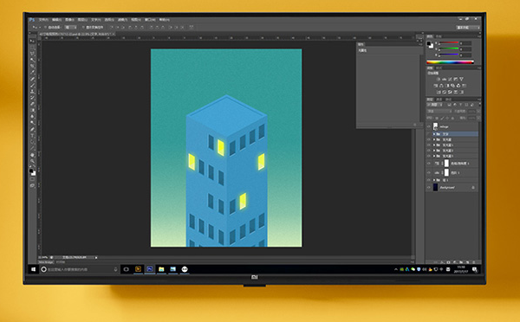Image resolution: width=520 pixels, height=322 pixels.
Task: Select the Move tool in the toolbox
Action: tap(32, 41)
